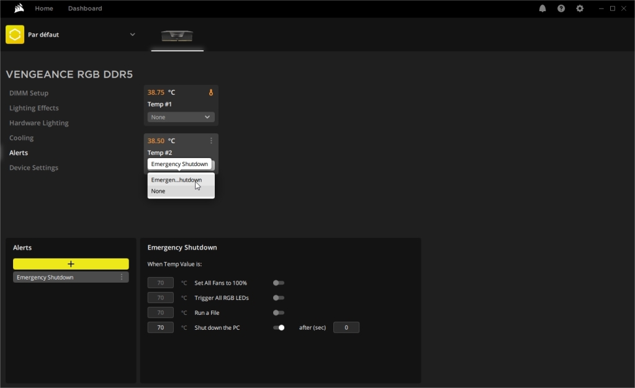Open the notifications bell
Image resolution: width=635 pixels, height=388 pixels.
click(543, 9)
